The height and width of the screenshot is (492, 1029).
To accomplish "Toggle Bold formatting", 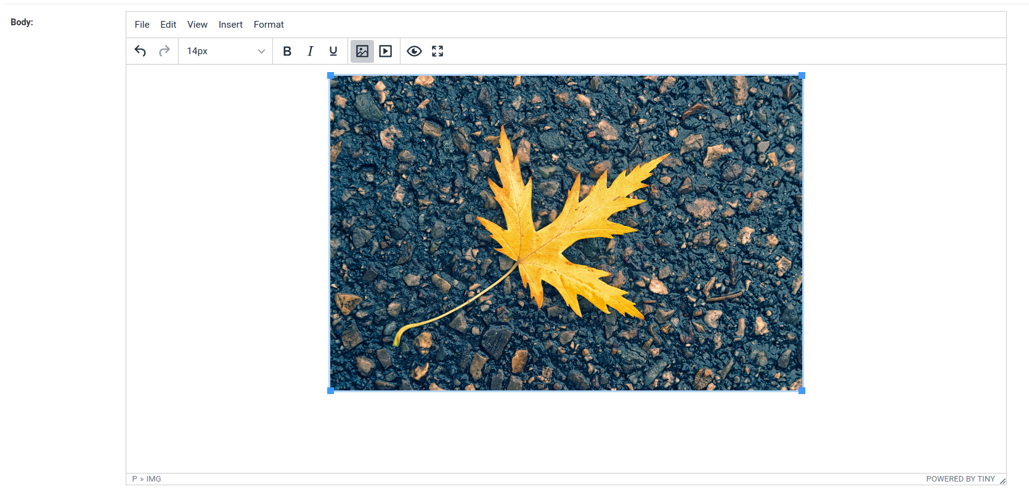I will pyautogui.click(x=287, y=51).
